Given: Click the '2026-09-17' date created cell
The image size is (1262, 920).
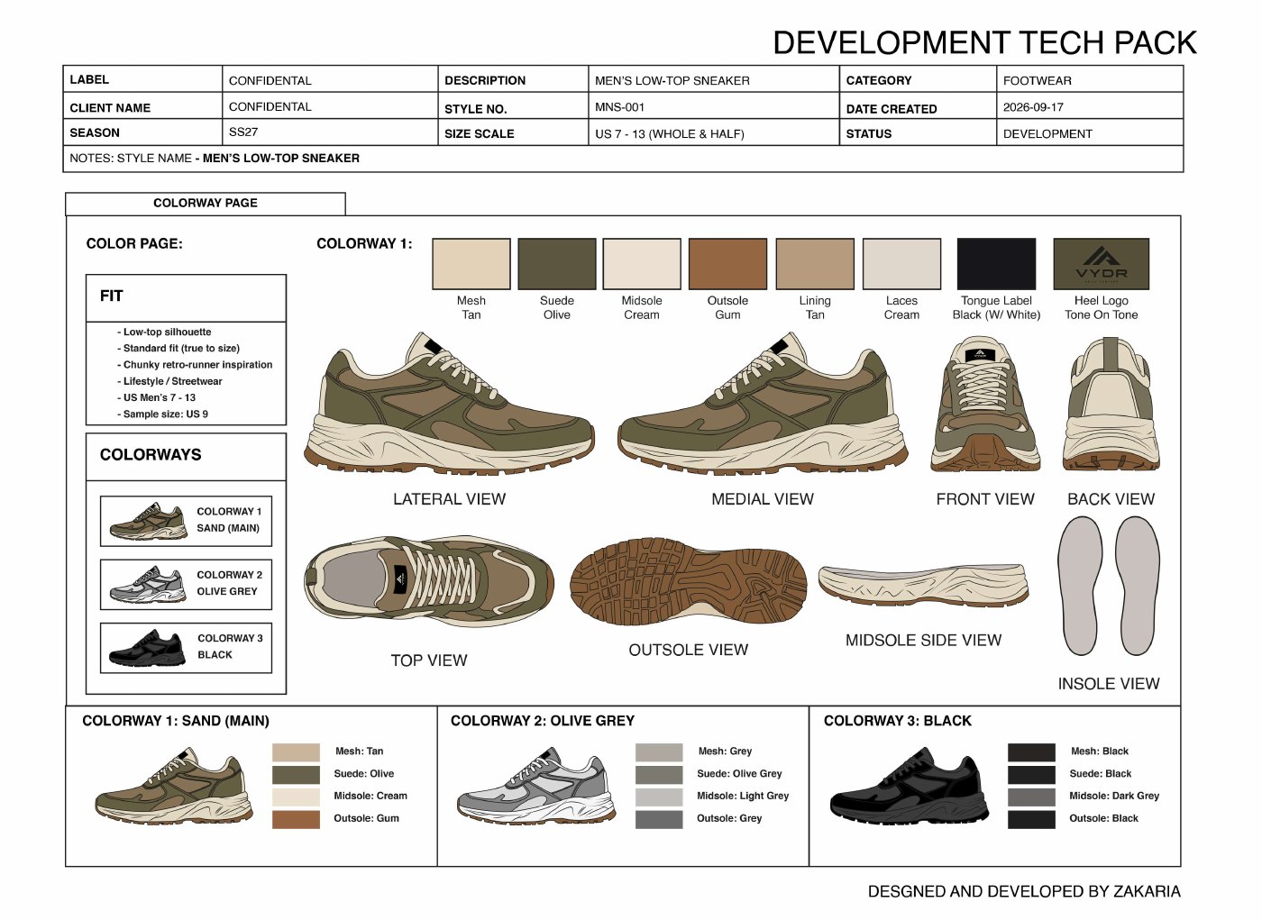Looking at the screenshot, I should [1090, 106].
